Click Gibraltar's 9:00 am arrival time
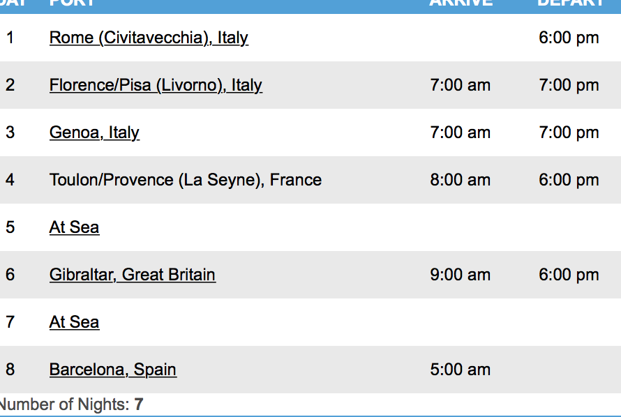 461,275
